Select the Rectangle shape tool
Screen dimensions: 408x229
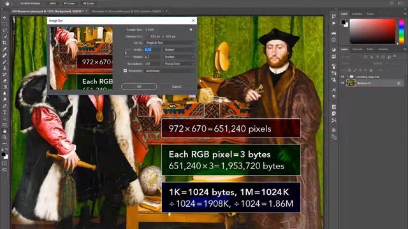pyautogui.click(x=4, y=125)
